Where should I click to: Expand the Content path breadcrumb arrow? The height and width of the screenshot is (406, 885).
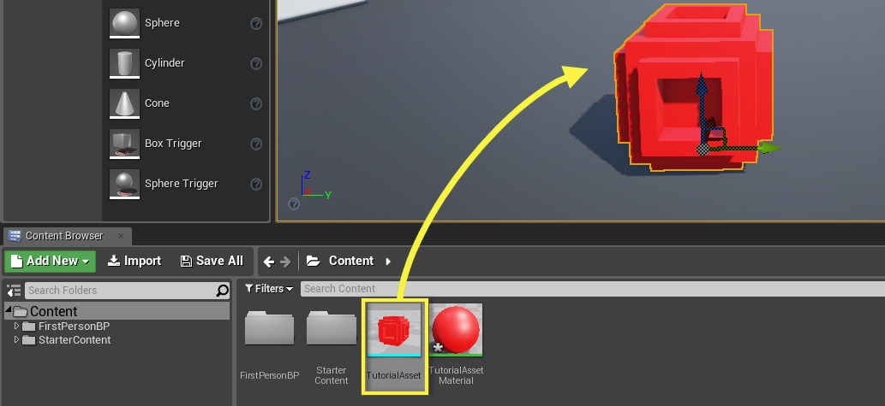[x=388, y=262]
